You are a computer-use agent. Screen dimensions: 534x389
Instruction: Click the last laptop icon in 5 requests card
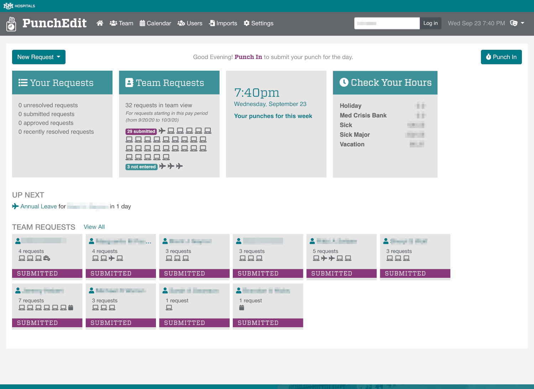point(348,258)
